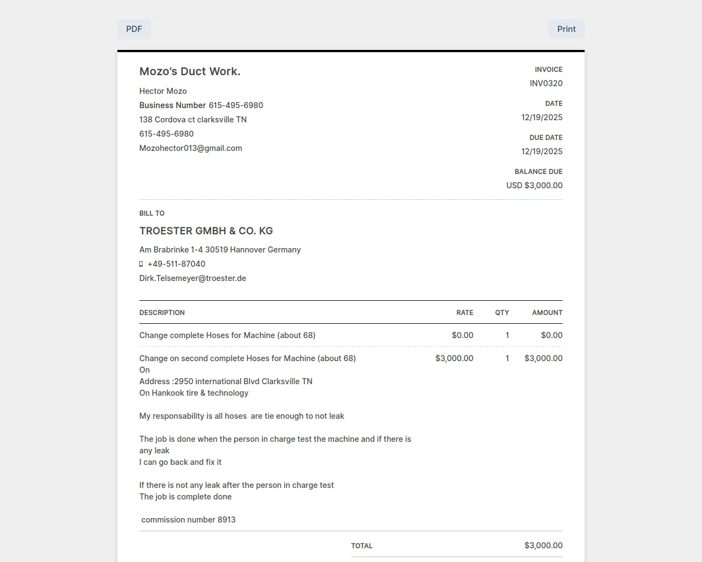
Task: Click the TROESTER GMBH & CO. KG name
Action: pyautogui.click(x=206, y=231)
